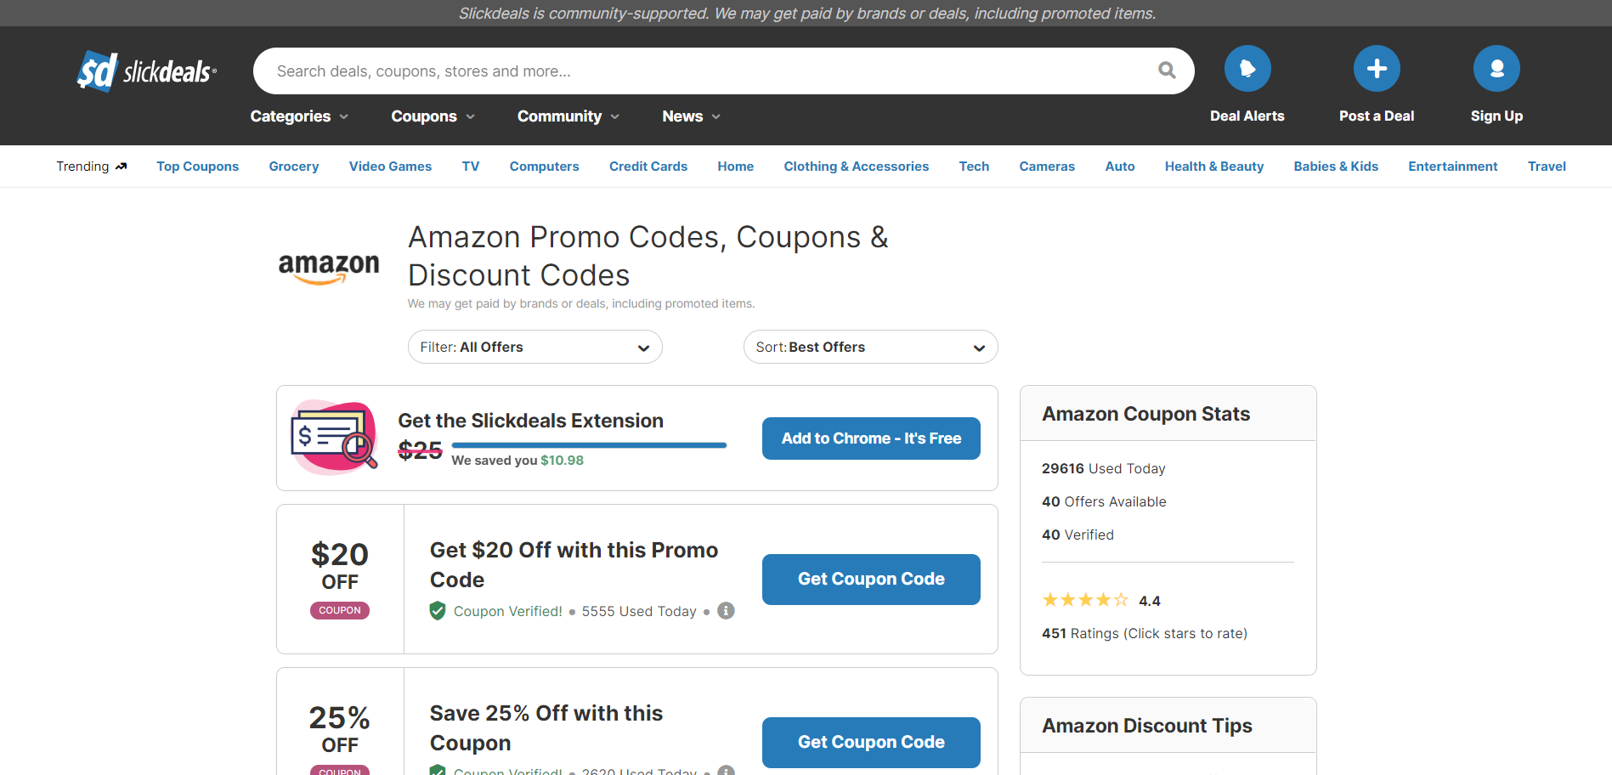Image resolution: width=1612 pixels, height=775 pixels.
Task: Click into the search deals input field
Action: click(705, 71)
